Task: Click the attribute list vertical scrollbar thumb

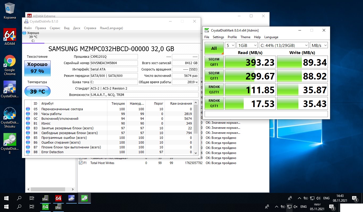Action: coord(196,119)
